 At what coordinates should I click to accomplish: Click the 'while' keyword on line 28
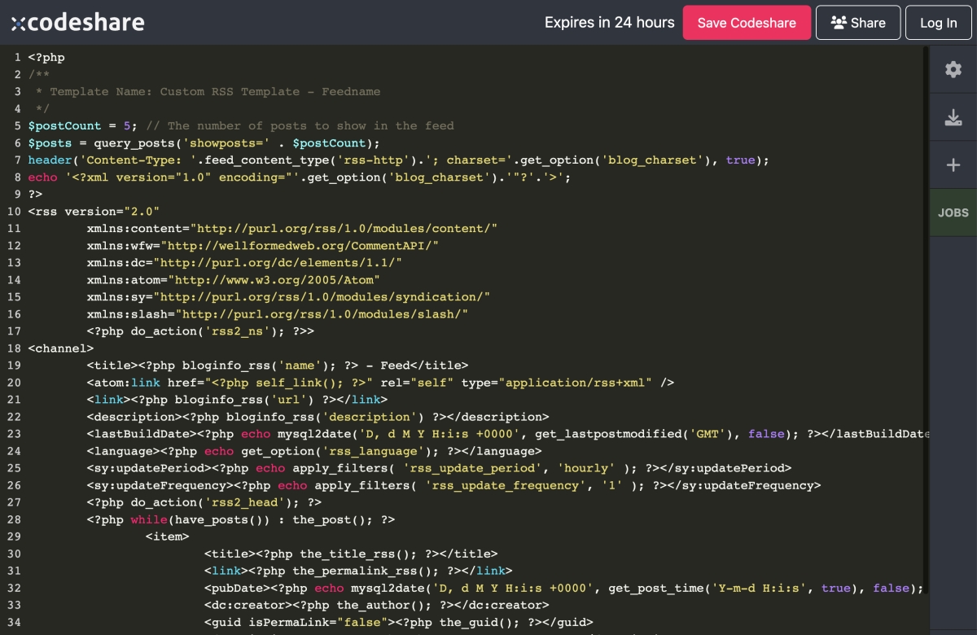pos(147,519)
